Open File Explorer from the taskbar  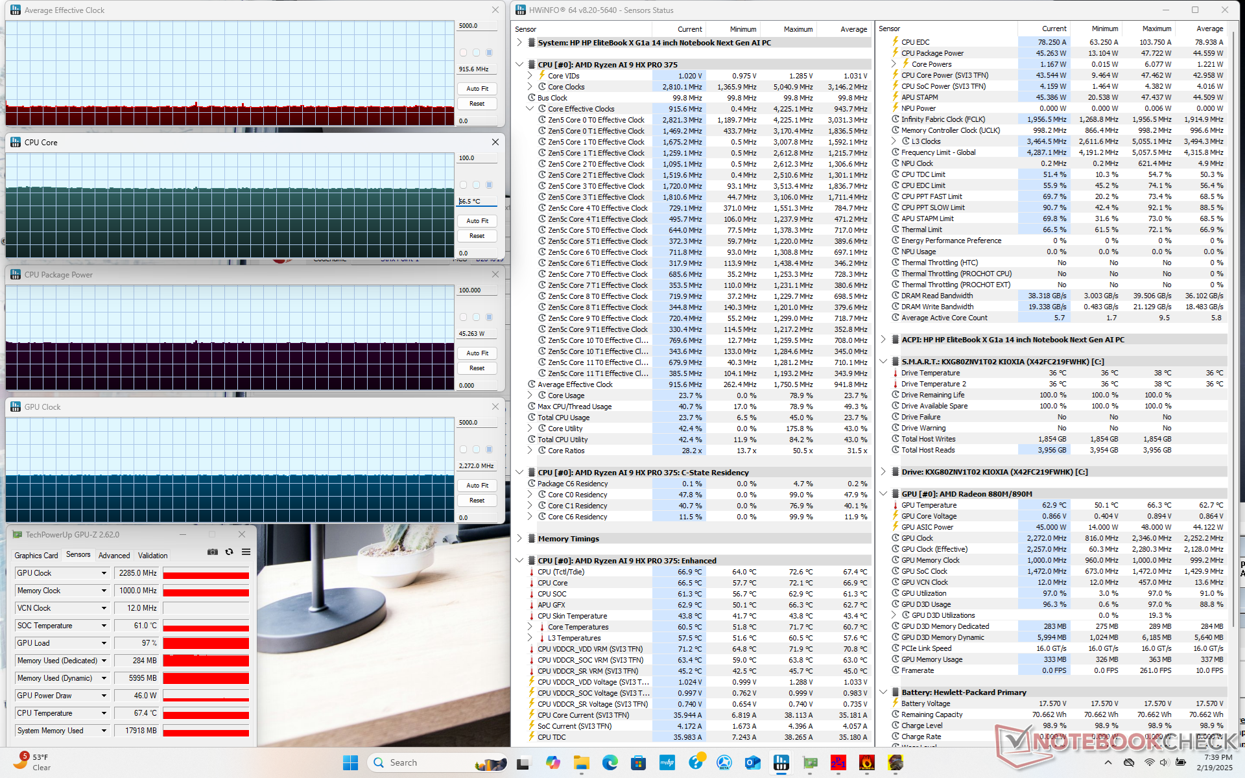tap(581, 762)
